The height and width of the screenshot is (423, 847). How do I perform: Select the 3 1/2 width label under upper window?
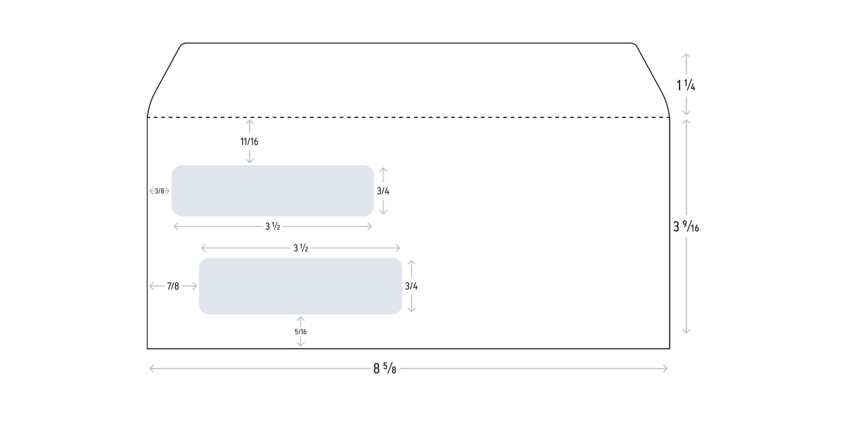272,227
